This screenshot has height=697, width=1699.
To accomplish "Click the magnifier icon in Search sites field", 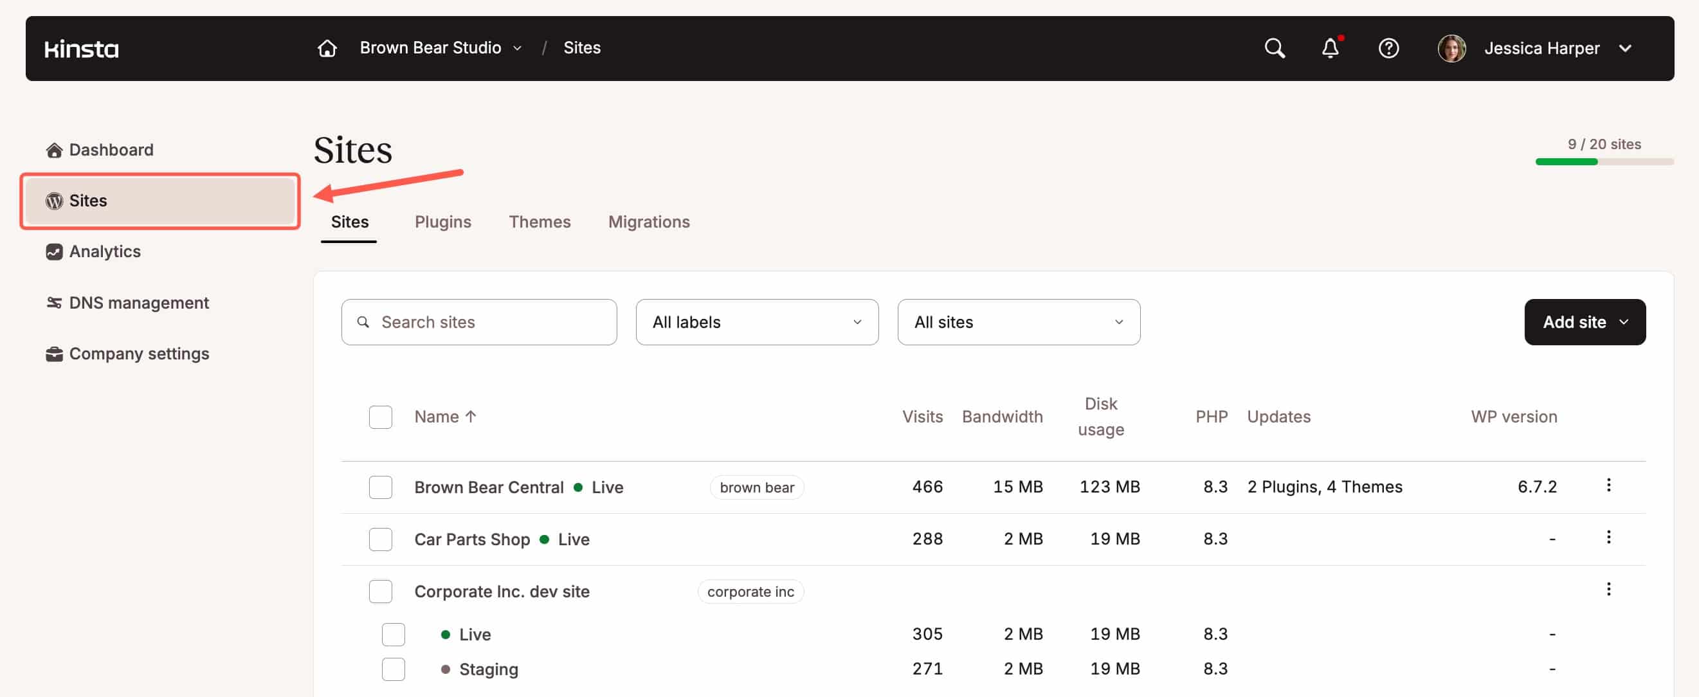I will tap(363, 321).
